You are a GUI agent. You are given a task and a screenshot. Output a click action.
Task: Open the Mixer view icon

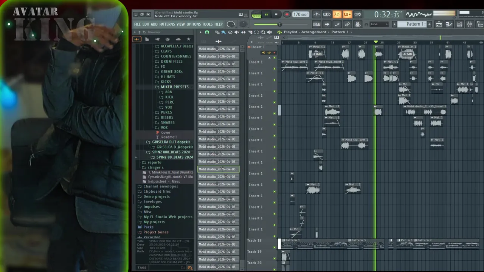pos(469,24)
